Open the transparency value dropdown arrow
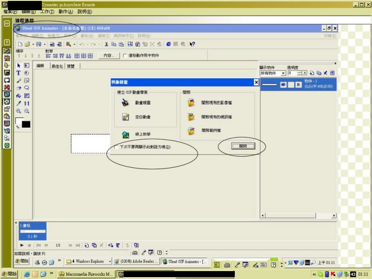Image resolution: width=372 pixels, height=279 pixels. point(305,73)
